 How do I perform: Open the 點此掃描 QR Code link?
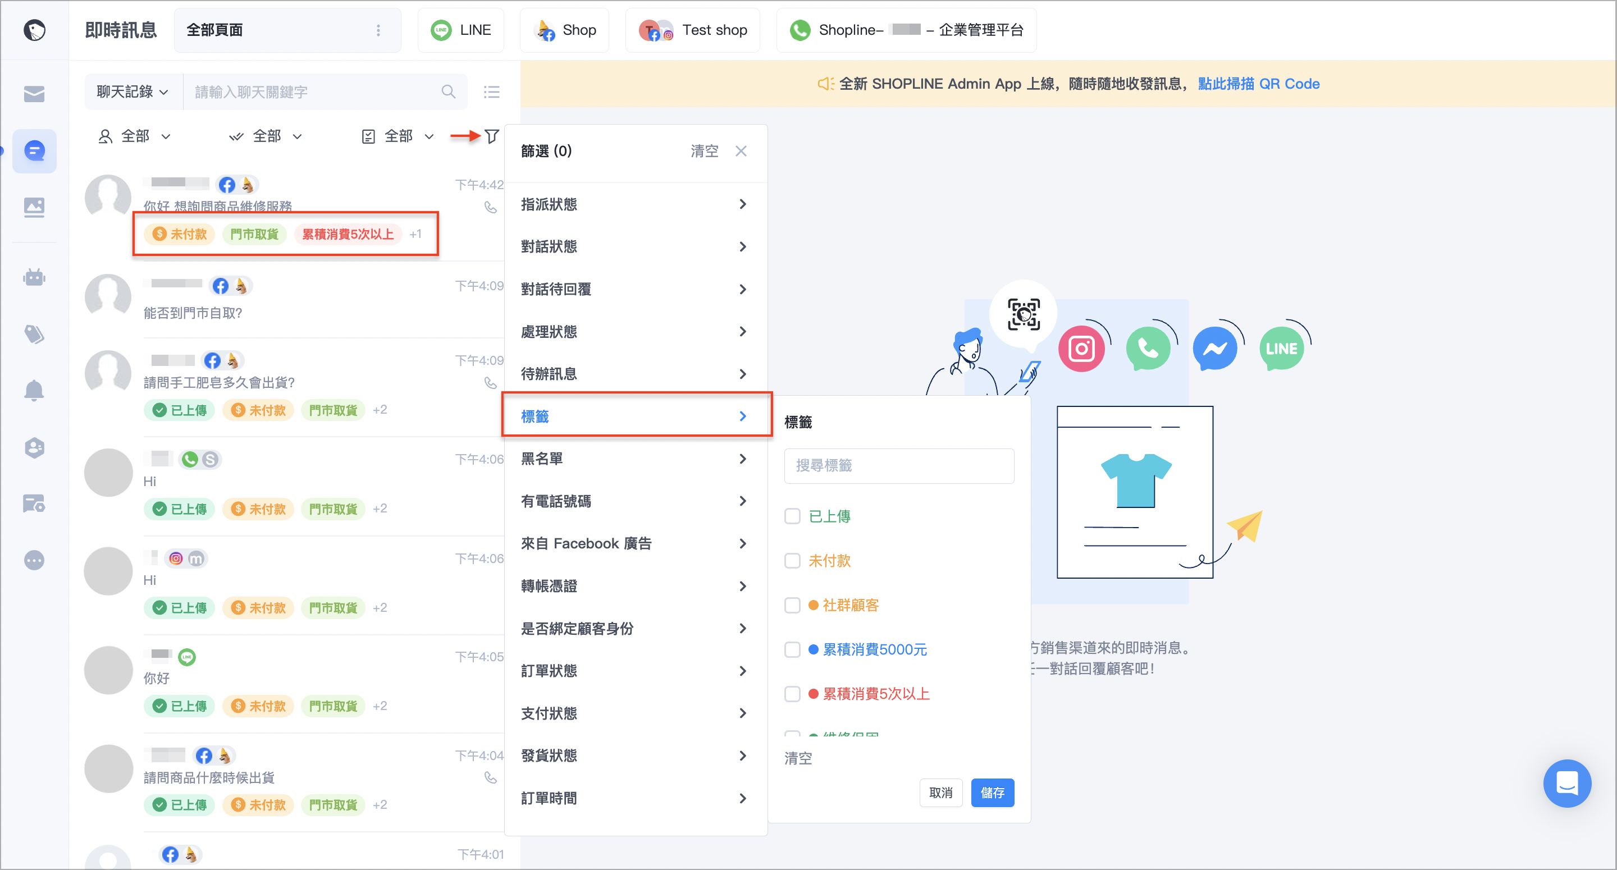coord(1259,84)
